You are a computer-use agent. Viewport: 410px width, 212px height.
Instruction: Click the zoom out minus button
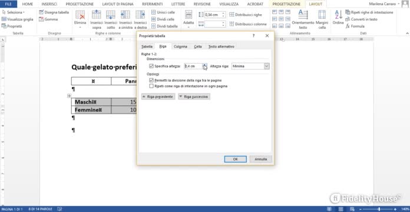coord(361,209)
